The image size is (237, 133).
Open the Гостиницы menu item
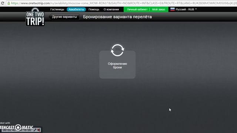point(57,9)
